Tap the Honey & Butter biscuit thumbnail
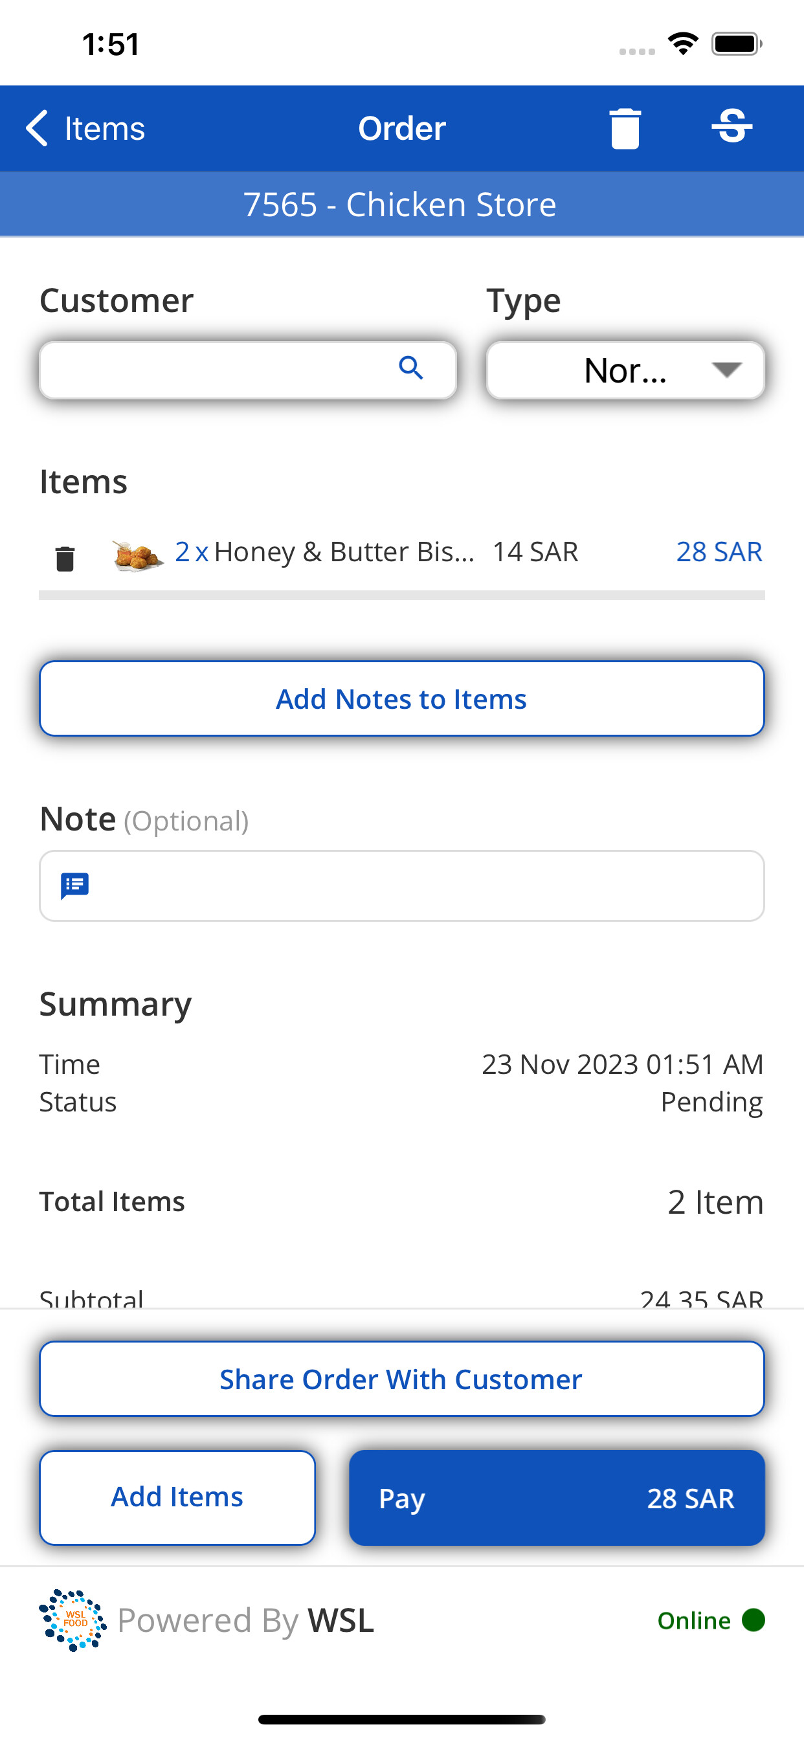 pos(137,555)
